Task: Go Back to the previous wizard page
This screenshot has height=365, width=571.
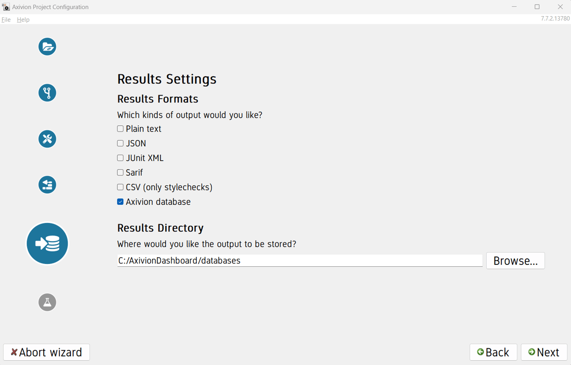Action: tap(493, 352)
